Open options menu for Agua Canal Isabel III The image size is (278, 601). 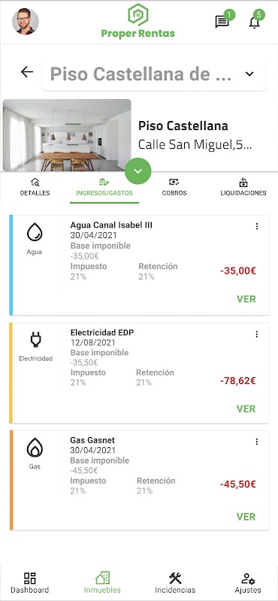tap(257, 227)
